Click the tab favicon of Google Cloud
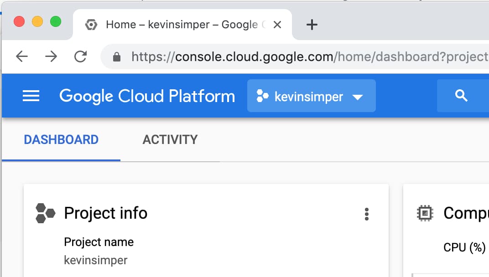The height and width of the screenshot is (277, 489). (x=91, y=25)
